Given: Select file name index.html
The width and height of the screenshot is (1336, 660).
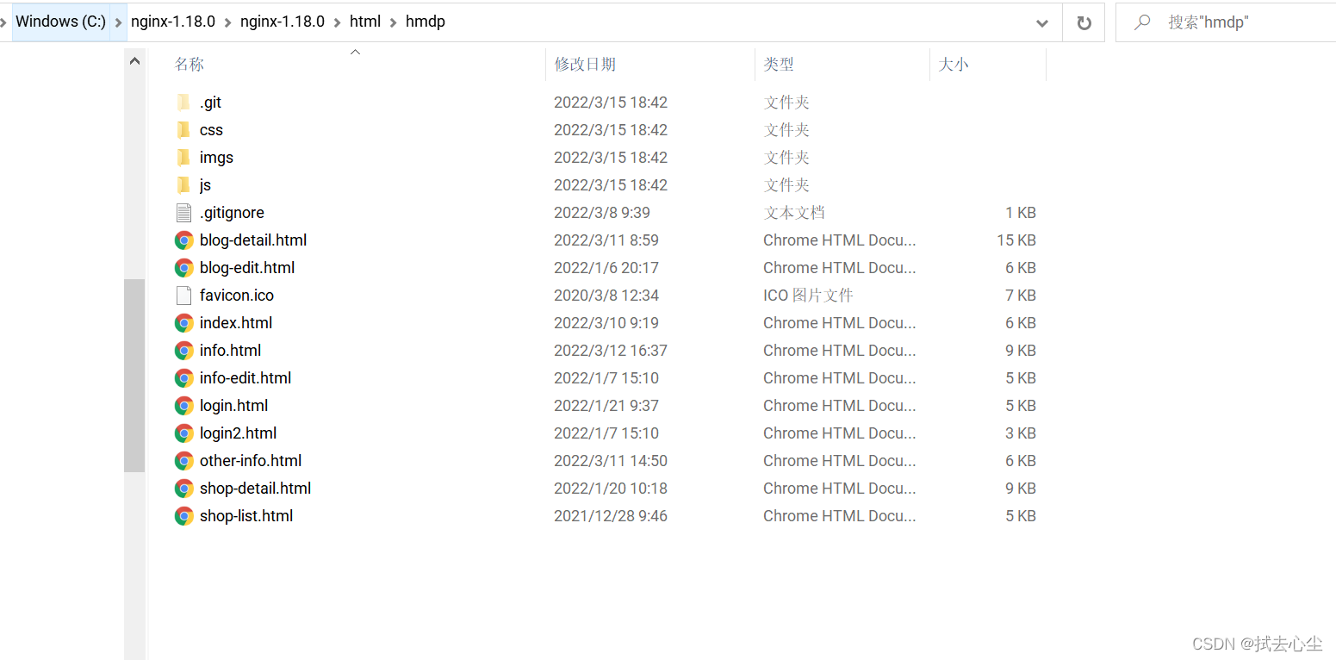Looking at the screenshot, I should [x=236, y=323].
